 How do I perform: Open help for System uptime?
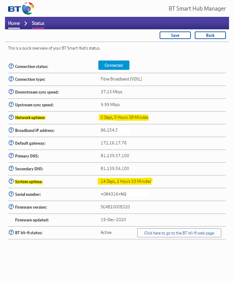pos(12,181)
